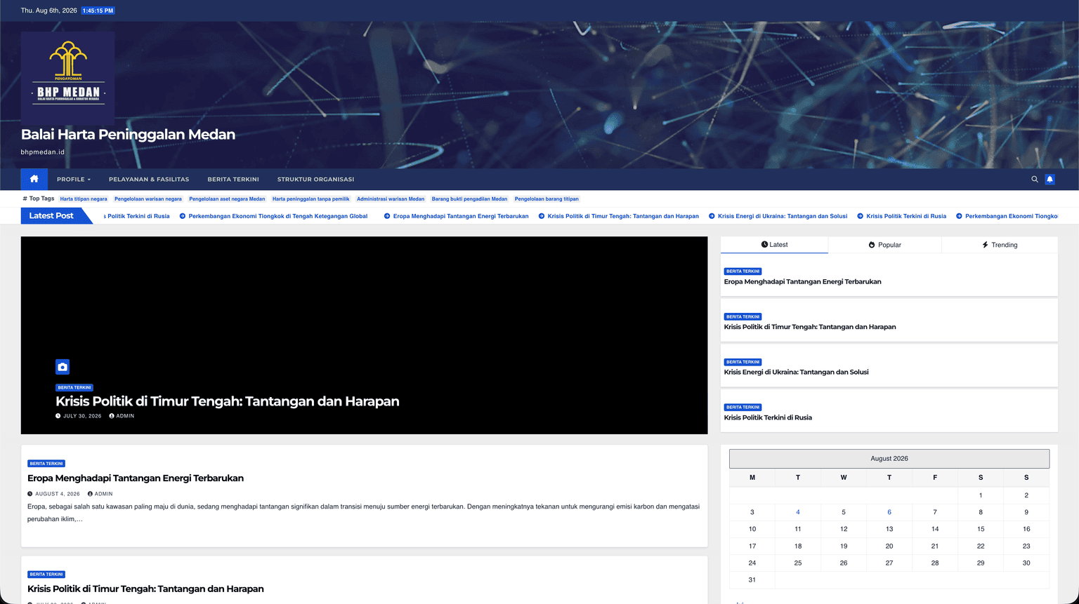Select the tag Barang bukti pengadilan Medan
This screenshot has width=1079, height=604.
pyautogui.click(x=469, y=199)
